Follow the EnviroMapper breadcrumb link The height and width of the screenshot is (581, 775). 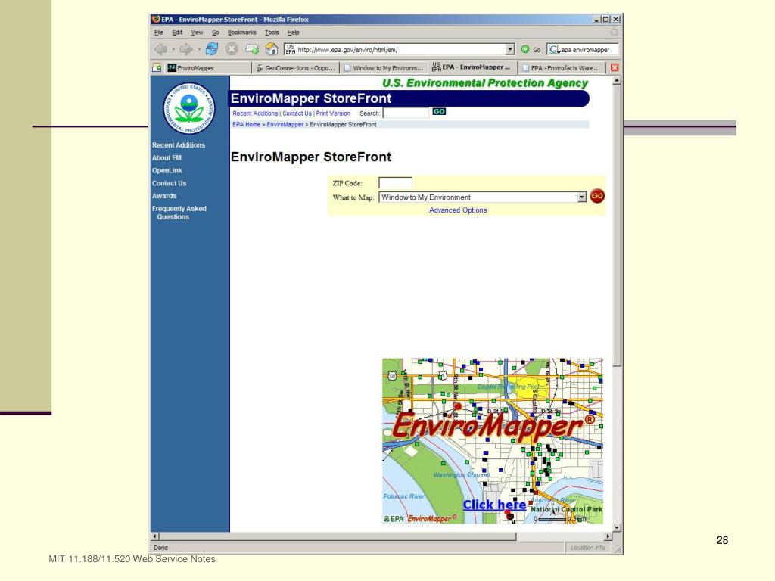[285, 125]
